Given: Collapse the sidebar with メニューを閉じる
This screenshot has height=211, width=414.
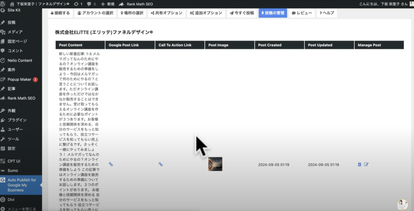Looking at the screenshot, I should (x=20, y=209).
